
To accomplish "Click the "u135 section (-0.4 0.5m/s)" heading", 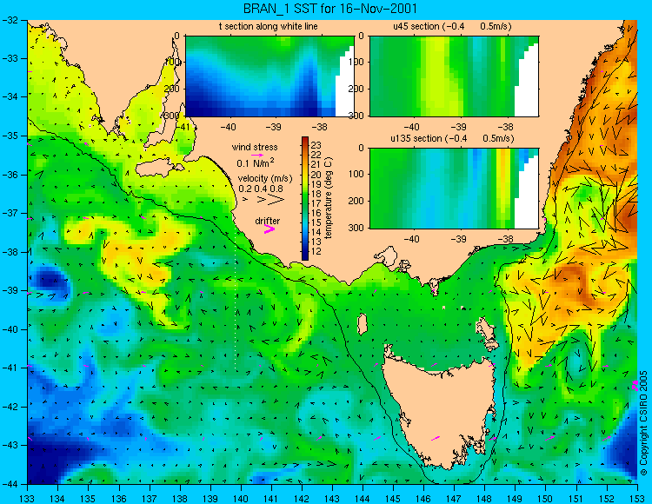I will pos(452,138).
